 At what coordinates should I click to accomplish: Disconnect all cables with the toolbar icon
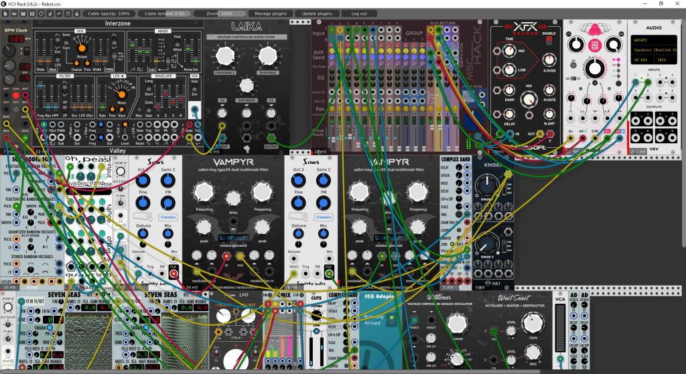coord(50,13)
